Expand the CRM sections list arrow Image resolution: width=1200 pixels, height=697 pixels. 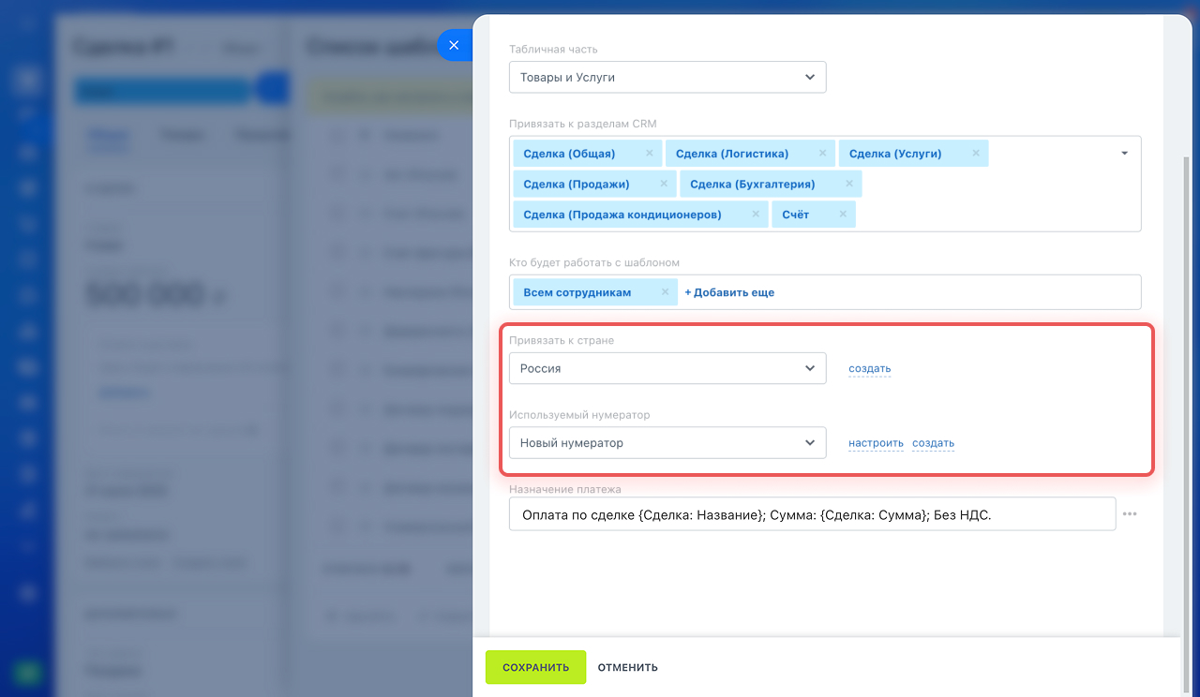(x=1124, y=154)
